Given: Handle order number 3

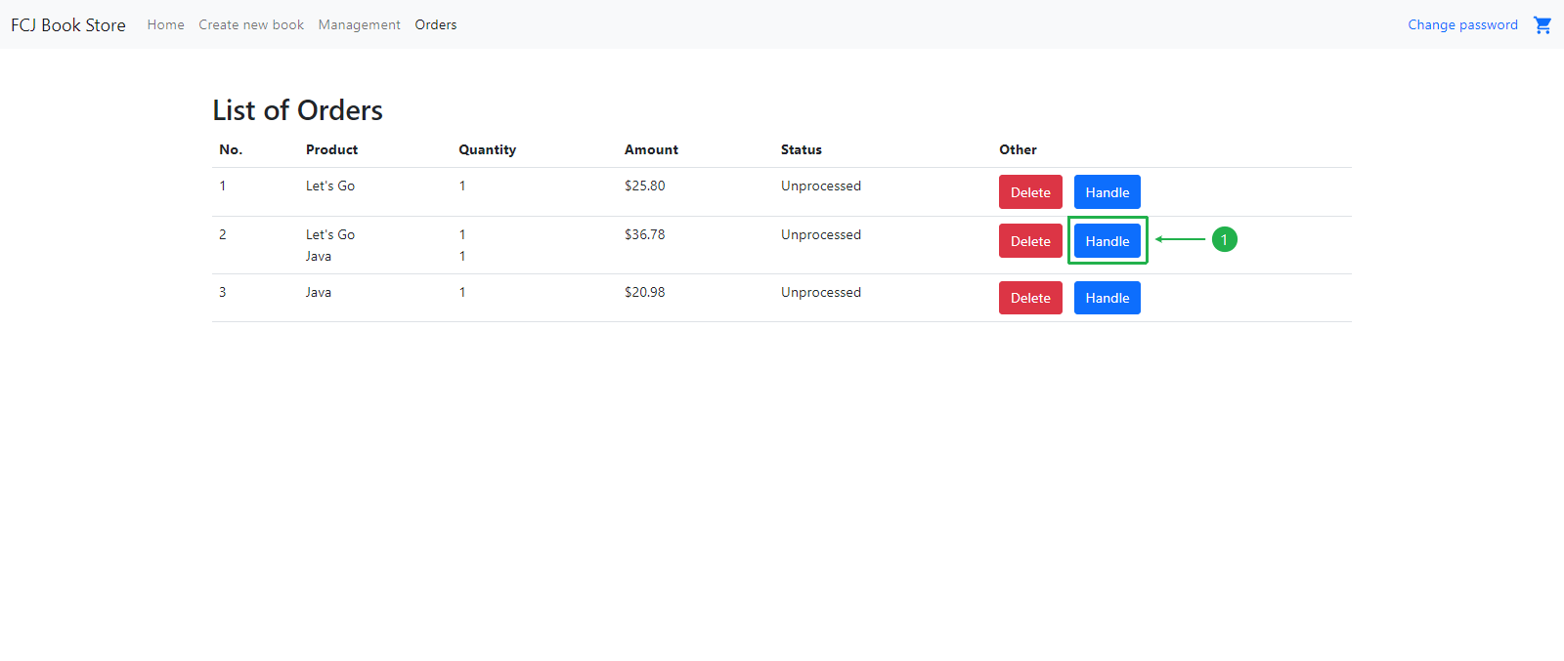Looking at the screenshot, I should click(x=1108, y=298).
